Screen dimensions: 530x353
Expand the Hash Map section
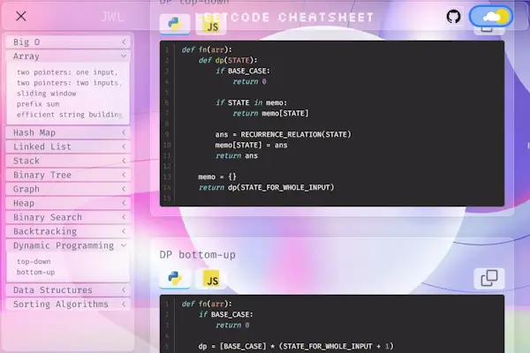click(x=68, y=132)
